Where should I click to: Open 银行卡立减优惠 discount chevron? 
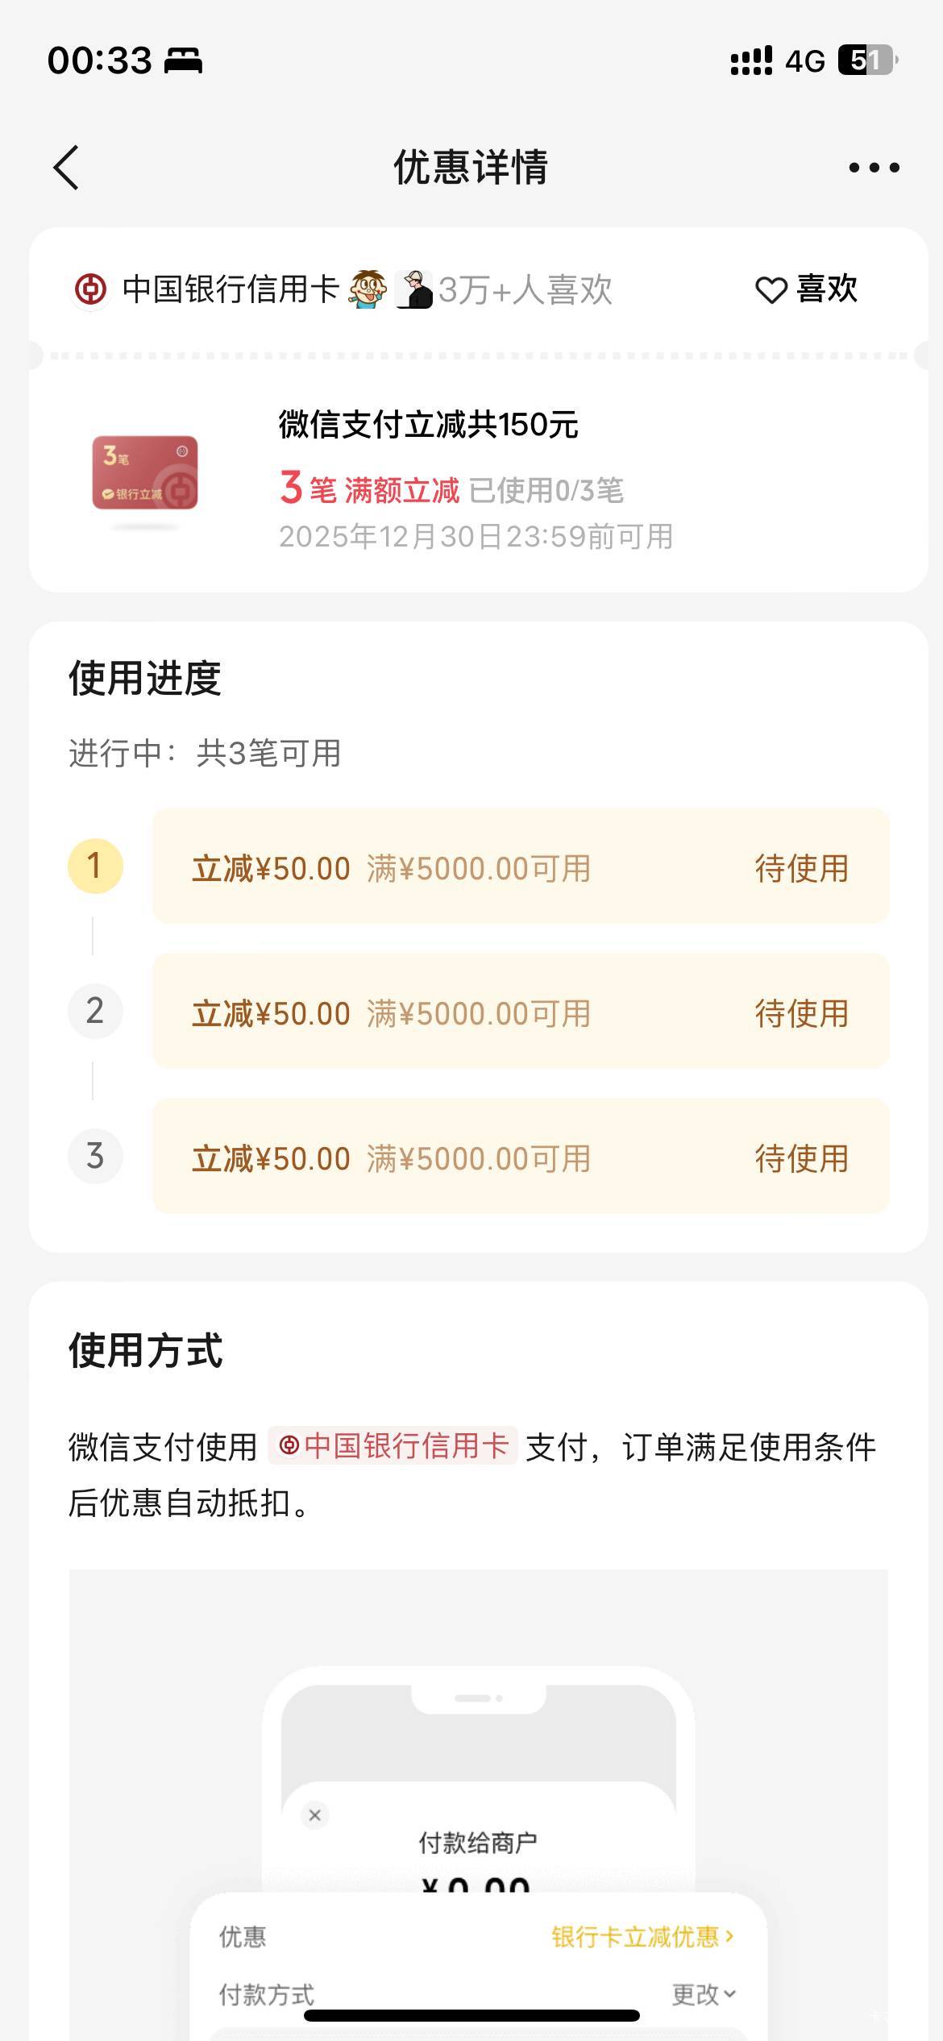click(x=642, y=1936)
